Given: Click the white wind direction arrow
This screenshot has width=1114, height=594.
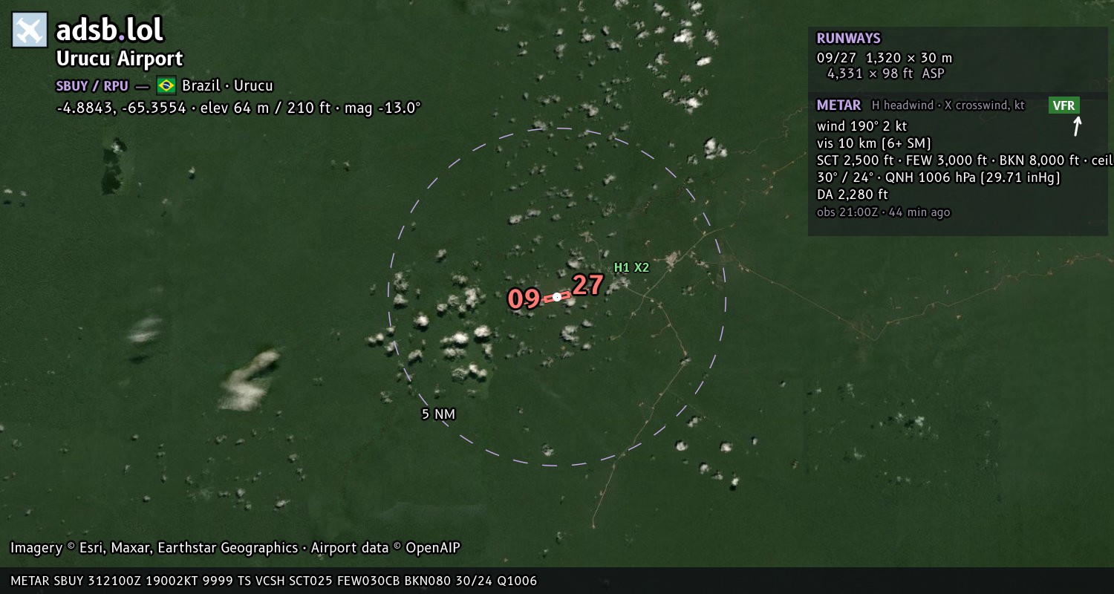Looking at the screenshot, I should 1077,126.
